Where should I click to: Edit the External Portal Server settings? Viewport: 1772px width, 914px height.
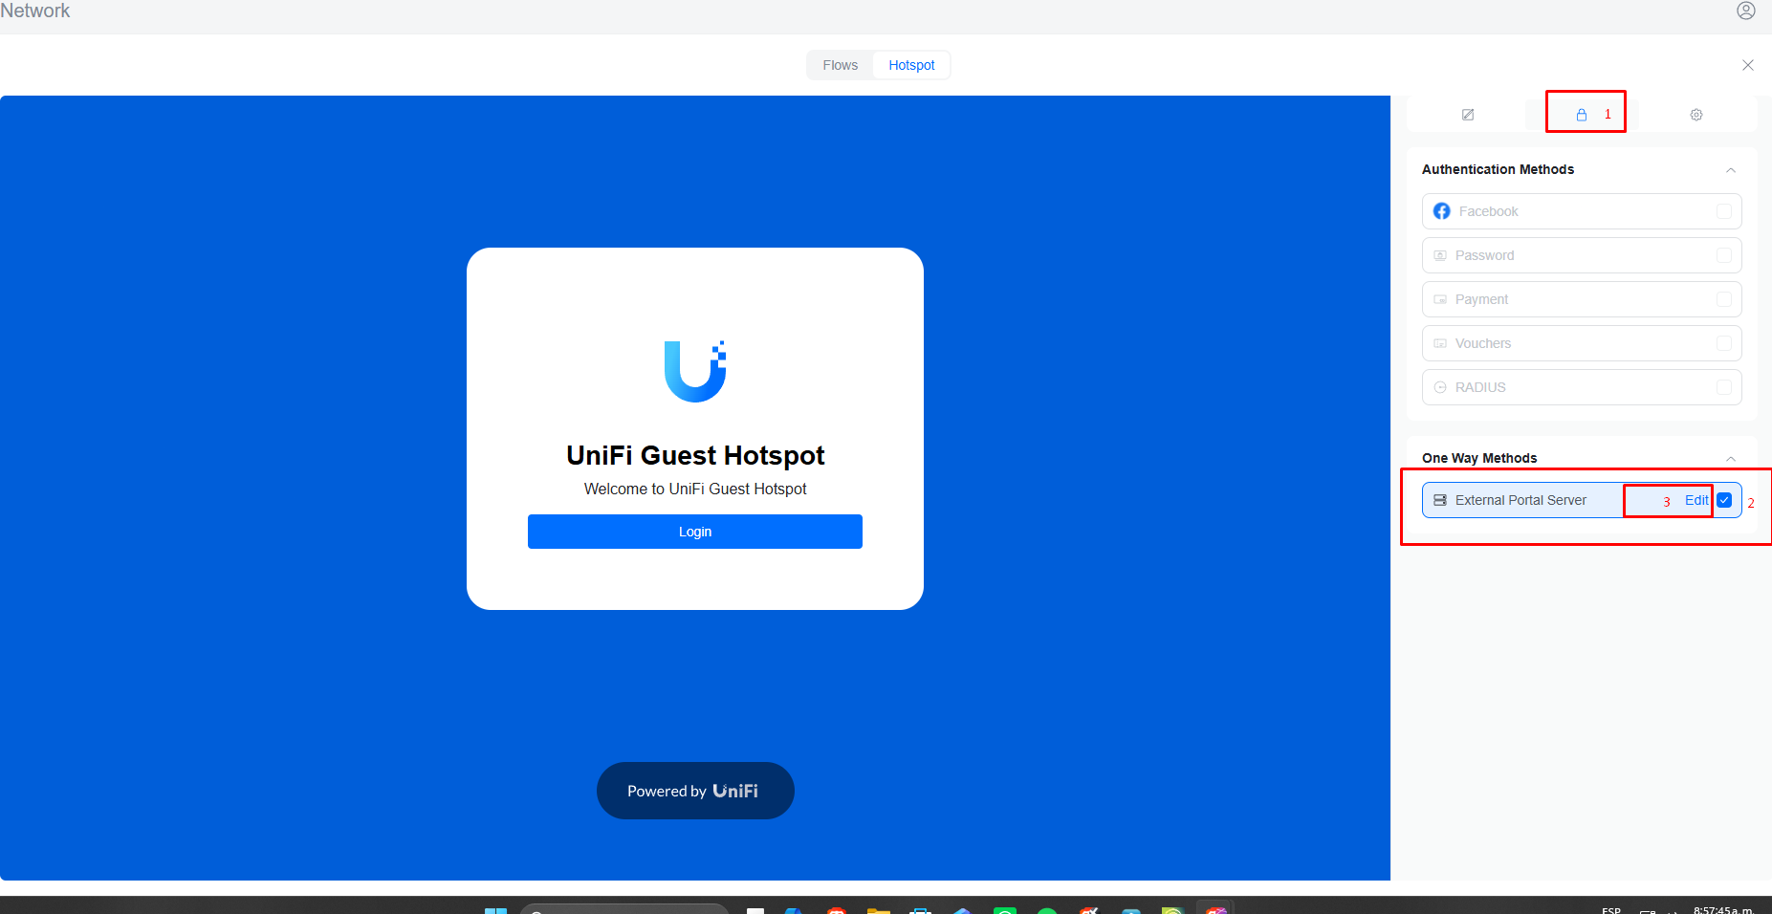[1696, 500]
